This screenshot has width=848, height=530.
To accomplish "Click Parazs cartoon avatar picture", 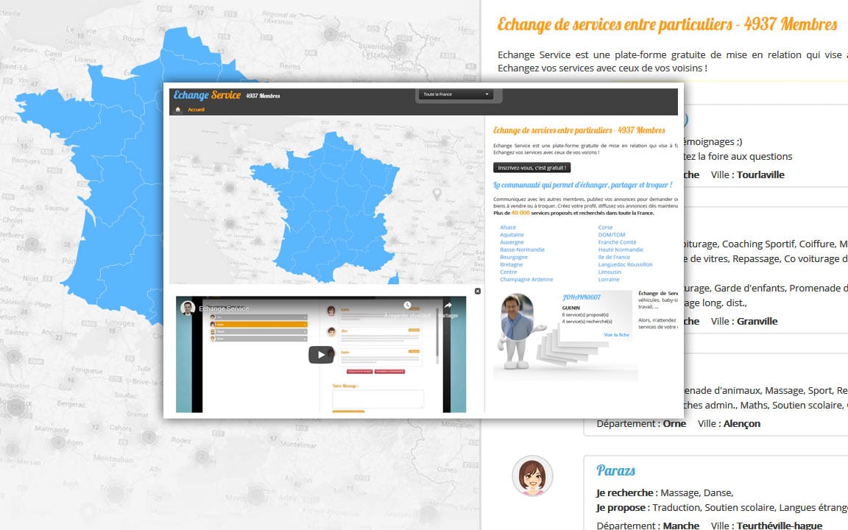I will 532,476.
